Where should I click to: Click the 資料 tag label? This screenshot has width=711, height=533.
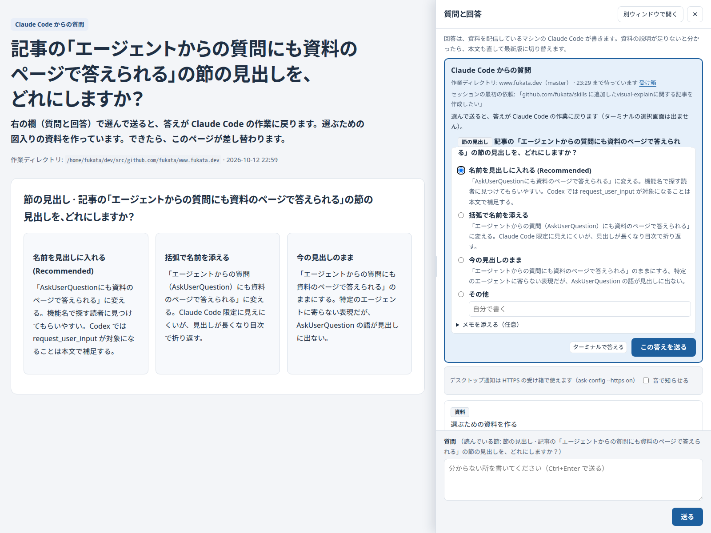coord(460,412)
